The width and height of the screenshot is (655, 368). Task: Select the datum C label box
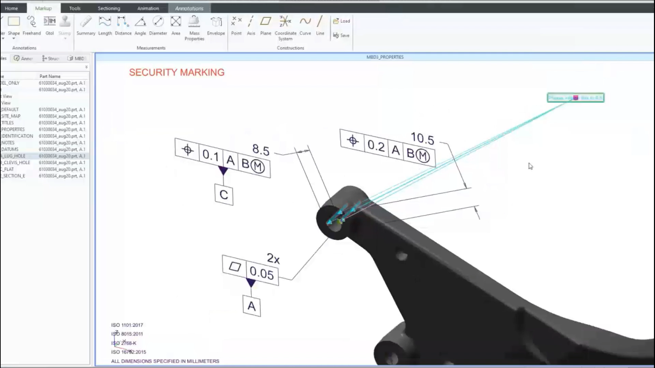(224, 195)
